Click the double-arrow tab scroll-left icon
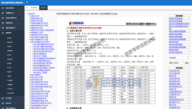 (27, 8)
